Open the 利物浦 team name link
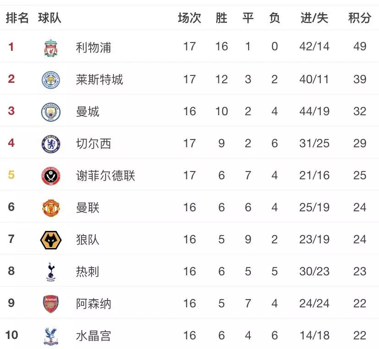This screenshot has width=379, height=349. [x=93, y=47]
